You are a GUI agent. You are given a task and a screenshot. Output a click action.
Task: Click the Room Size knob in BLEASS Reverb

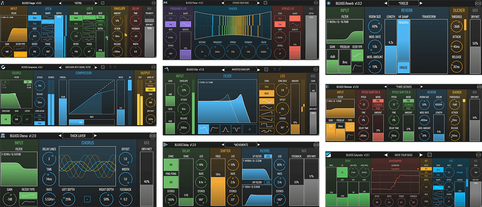tap(374, 26)
